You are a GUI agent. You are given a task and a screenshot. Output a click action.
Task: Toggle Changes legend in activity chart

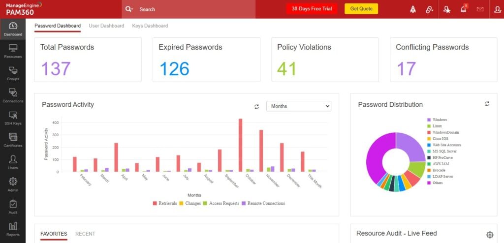coord(190,203)
